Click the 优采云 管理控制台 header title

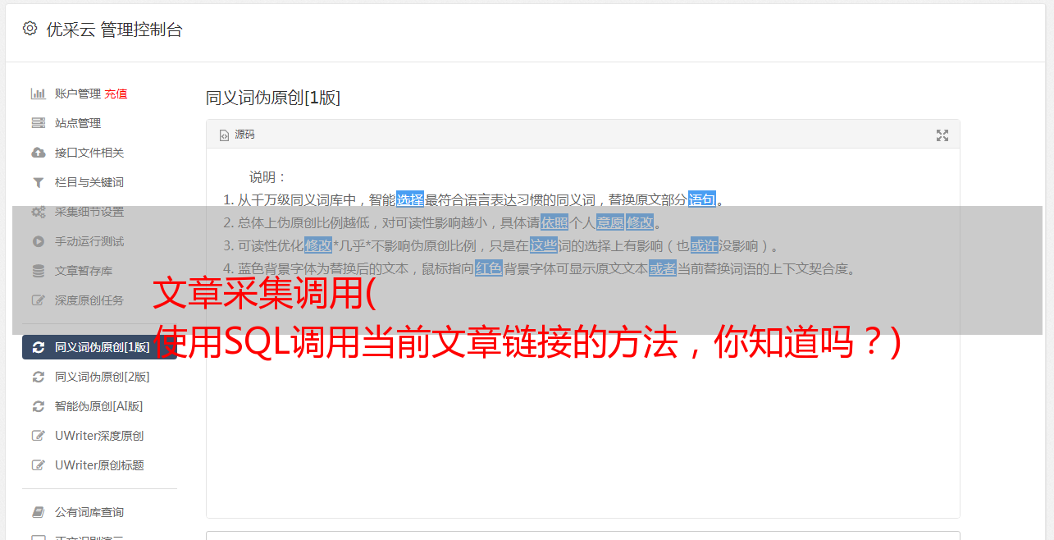(114, 30)
